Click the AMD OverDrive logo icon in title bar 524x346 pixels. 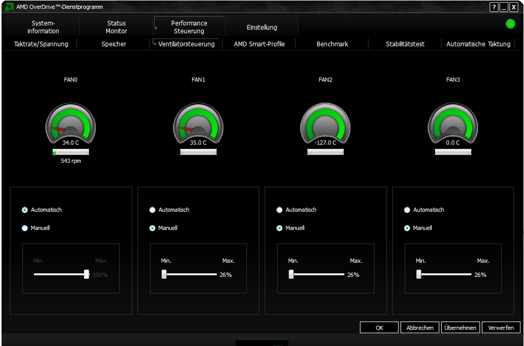tap(9, 7)
